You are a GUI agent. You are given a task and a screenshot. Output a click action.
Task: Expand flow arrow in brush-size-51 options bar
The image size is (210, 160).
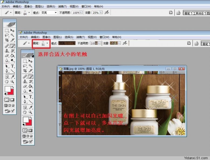point(119,43)
